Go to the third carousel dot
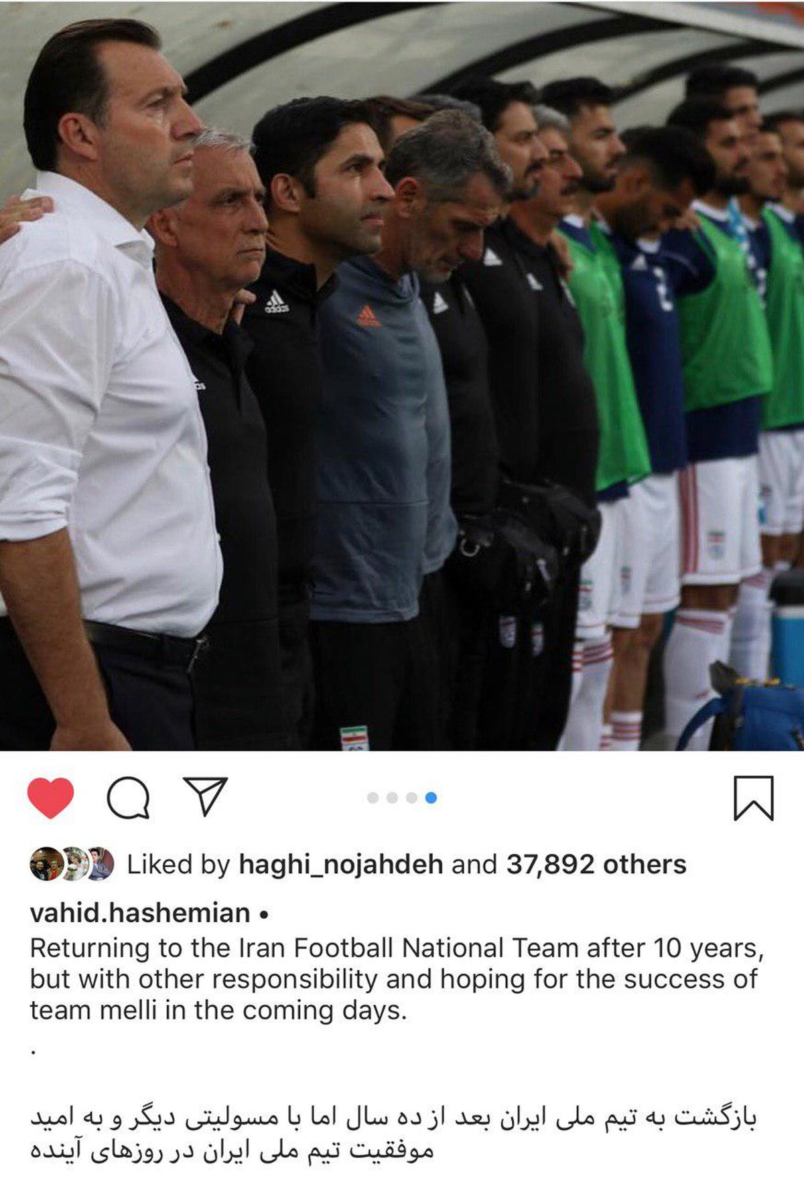 [x=412, y=798]
